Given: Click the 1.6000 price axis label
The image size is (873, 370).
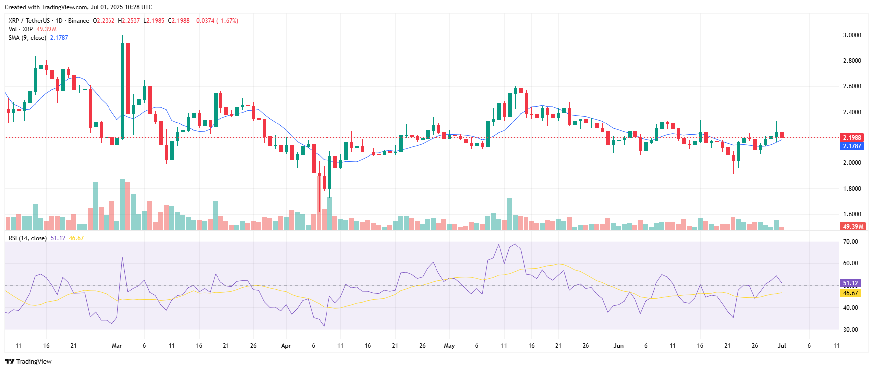Looking at the screenshot, I should (x=852, y=214).
